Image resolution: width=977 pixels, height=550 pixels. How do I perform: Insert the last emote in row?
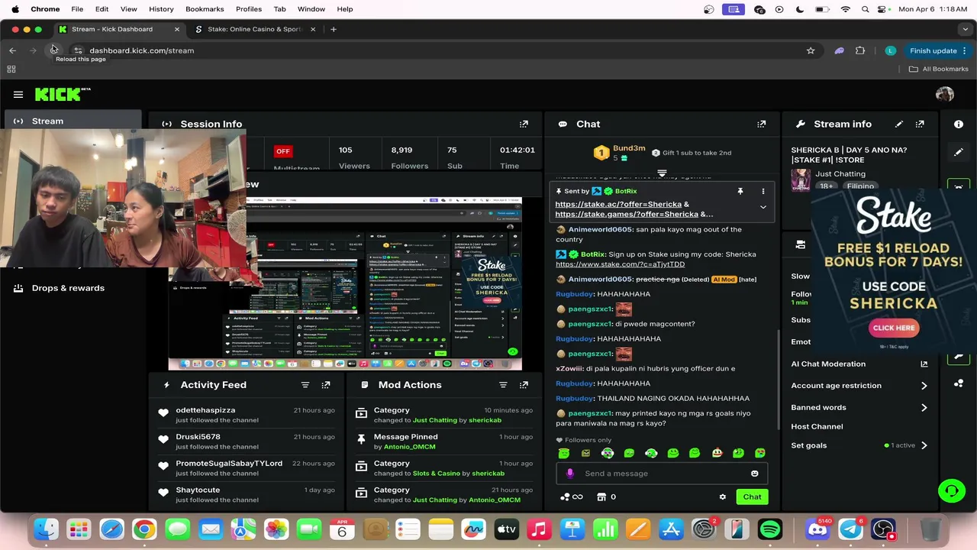(760, 453)
